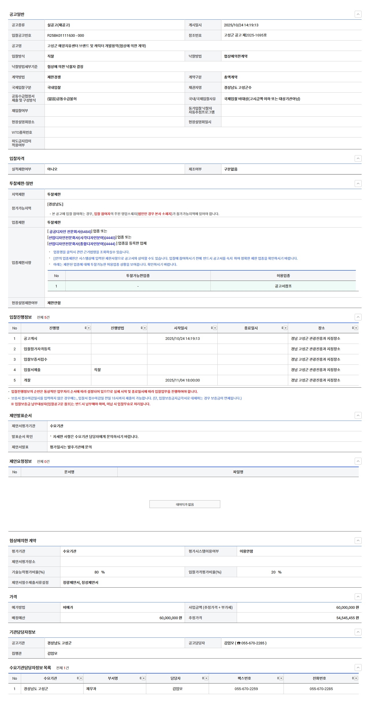
Task: Collapse the 공고일반 section
Action: (358, 14)
